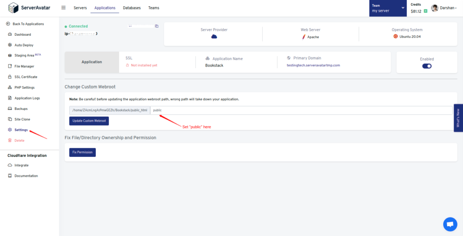Toggle the Enabled application switch
This screenshot has height=236, width=463.
tap(427, 66)
